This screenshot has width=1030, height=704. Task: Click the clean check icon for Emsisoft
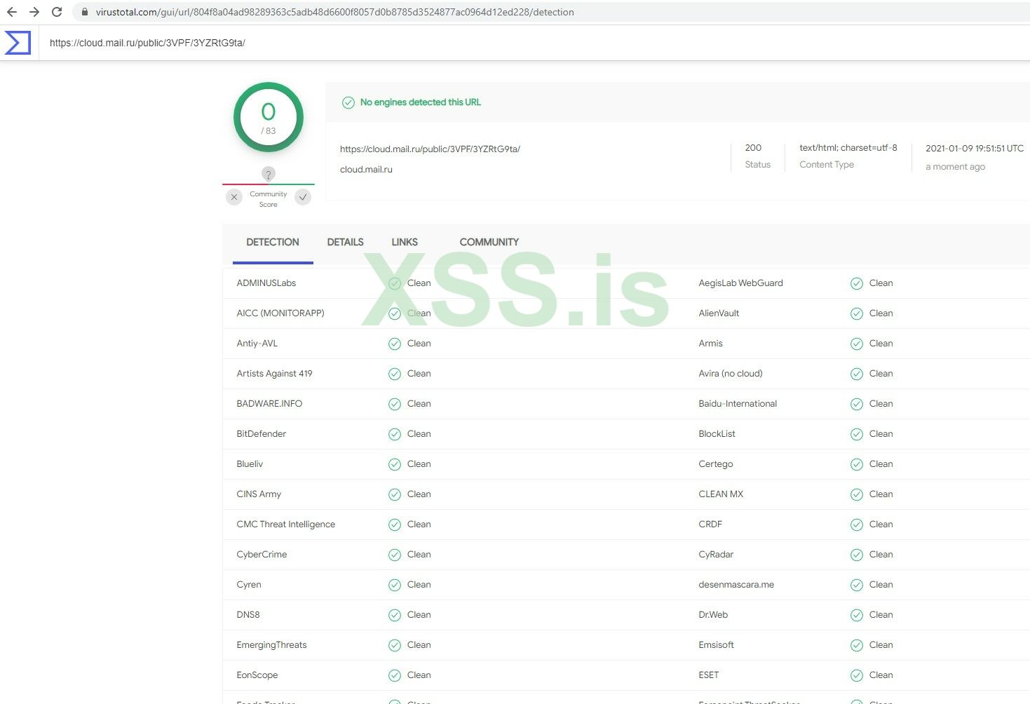[857, 646]
